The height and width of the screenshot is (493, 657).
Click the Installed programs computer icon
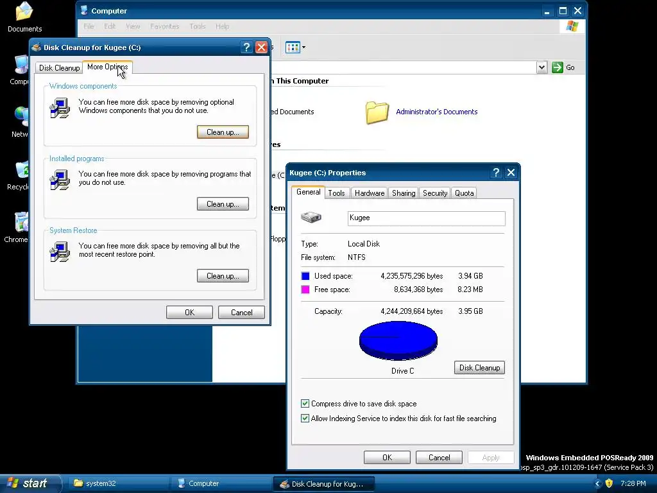(60, 180)
